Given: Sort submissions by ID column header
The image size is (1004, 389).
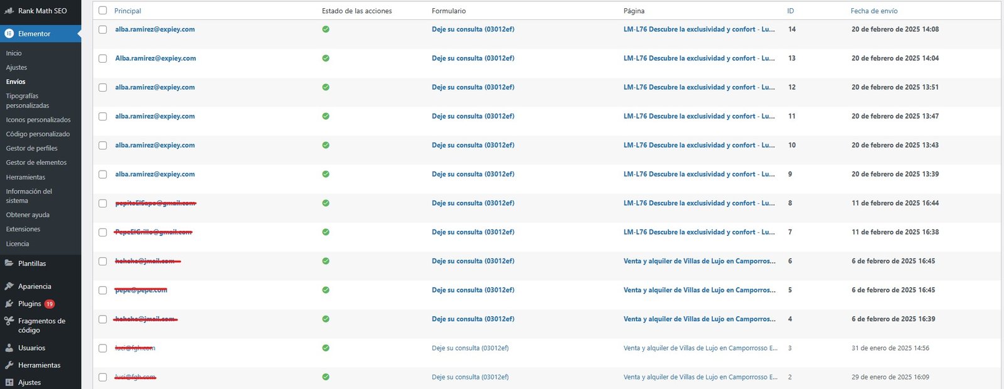Looking at the screenshot, I should click(790, 11).
